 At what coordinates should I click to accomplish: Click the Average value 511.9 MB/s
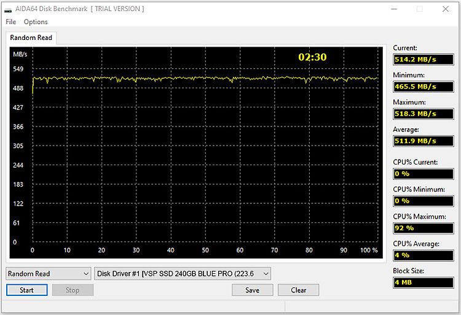pos(424,141)
